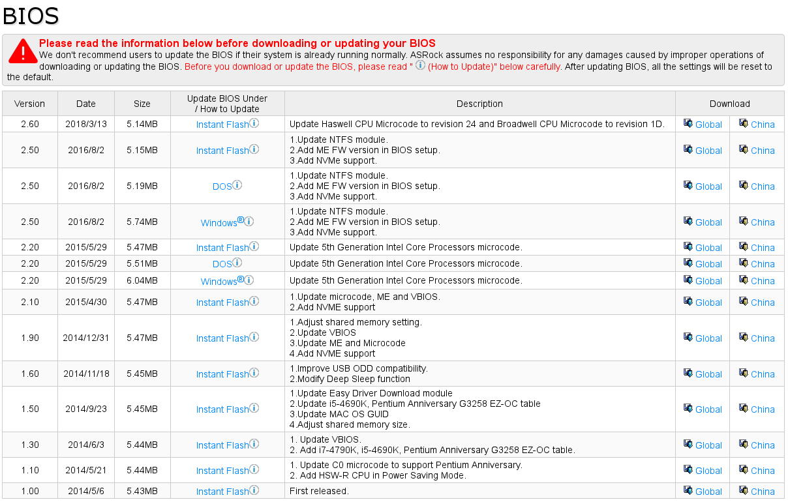Click the 'Update BIOS Under / How to Update' header
The height and width of the screenshot is (502, 788).
click(x=227, y=104)
